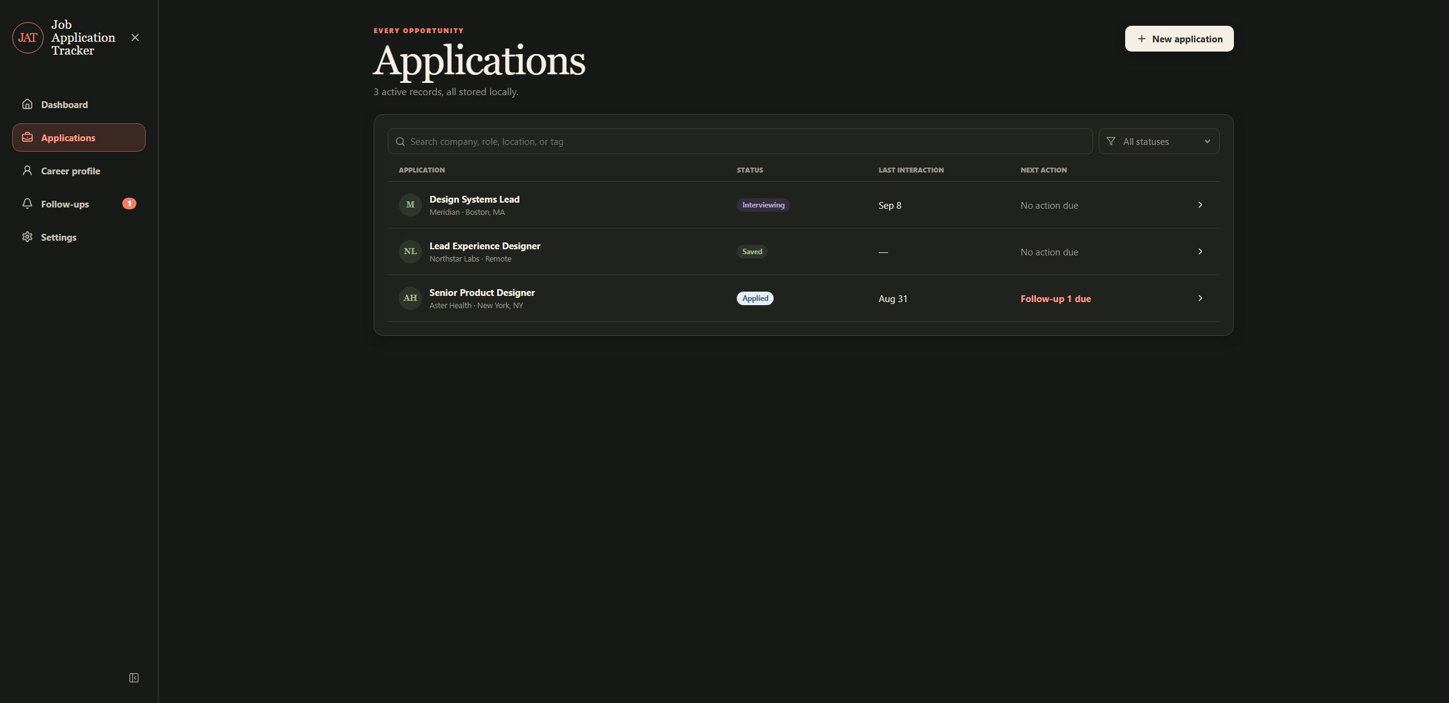Click the Interviewing status badge

point(763,205)
